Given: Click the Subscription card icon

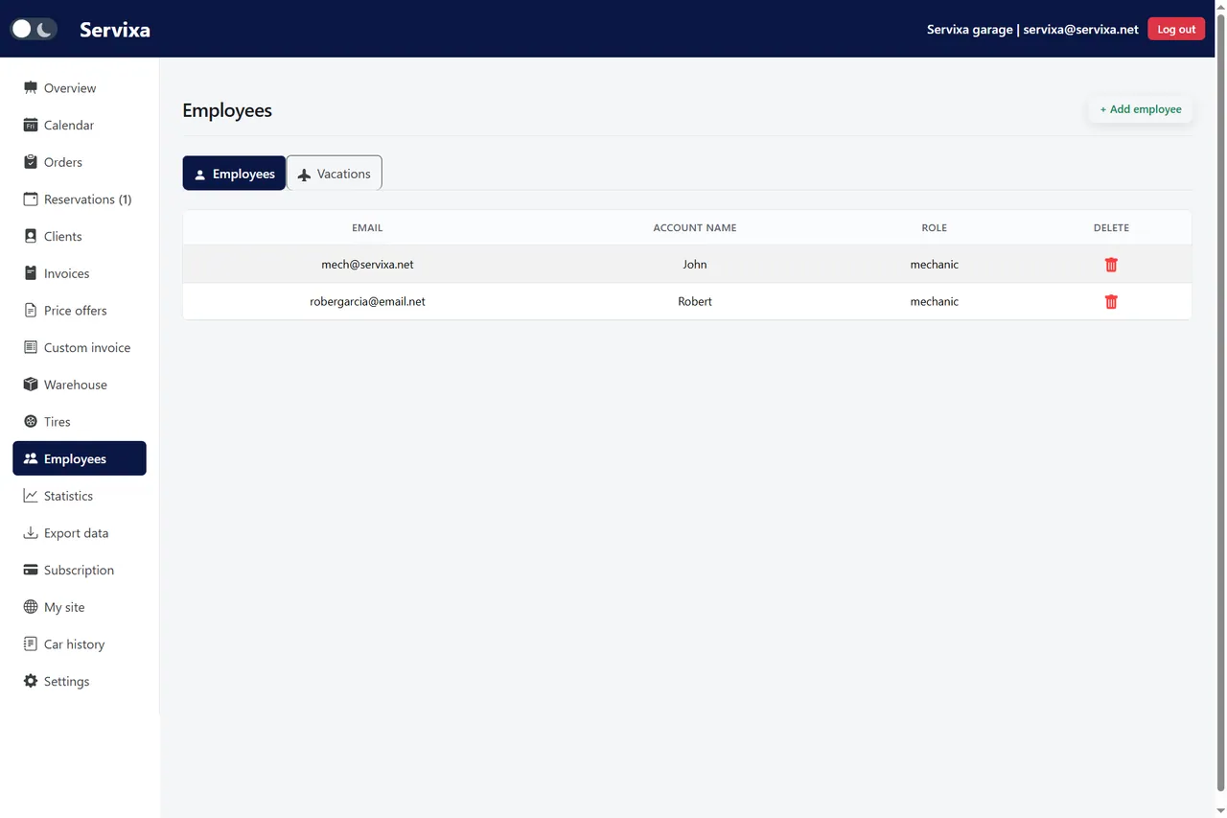Looking at the screenshot, I should [31, 570].
